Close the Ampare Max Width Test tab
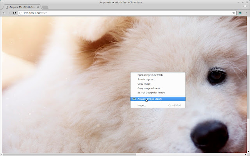Screen dimensions: 250x156 coord(38,7)
